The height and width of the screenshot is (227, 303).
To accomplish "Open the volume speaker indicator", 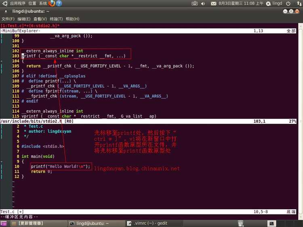I will 203,4.
